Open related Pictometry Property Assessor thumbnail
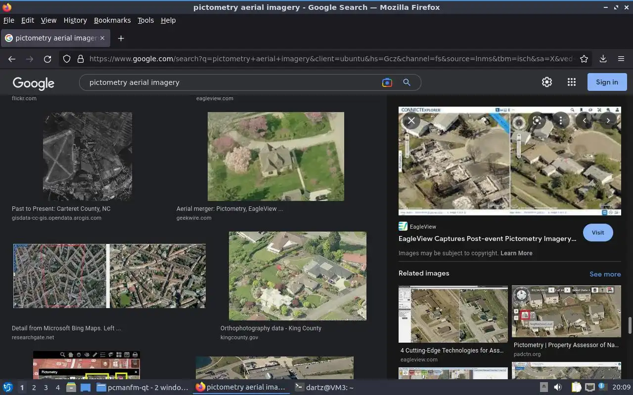Viewport: 633px width, 395px height. tap(566, 312)
